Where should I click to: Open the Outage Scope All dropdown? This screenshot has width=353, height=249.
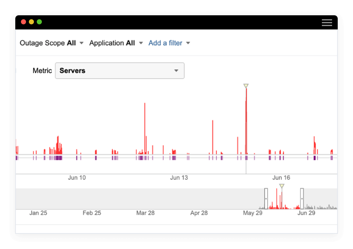(x=51, y=43)
